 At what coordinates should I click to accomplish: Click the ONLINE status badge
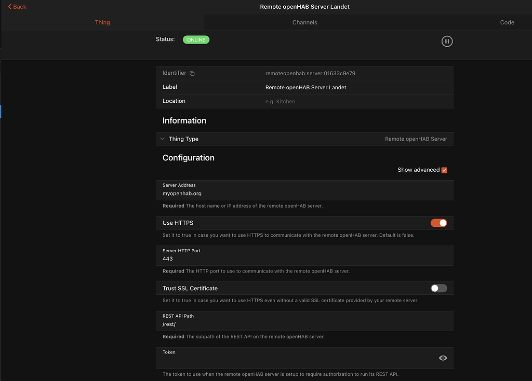tap(196, 39)
